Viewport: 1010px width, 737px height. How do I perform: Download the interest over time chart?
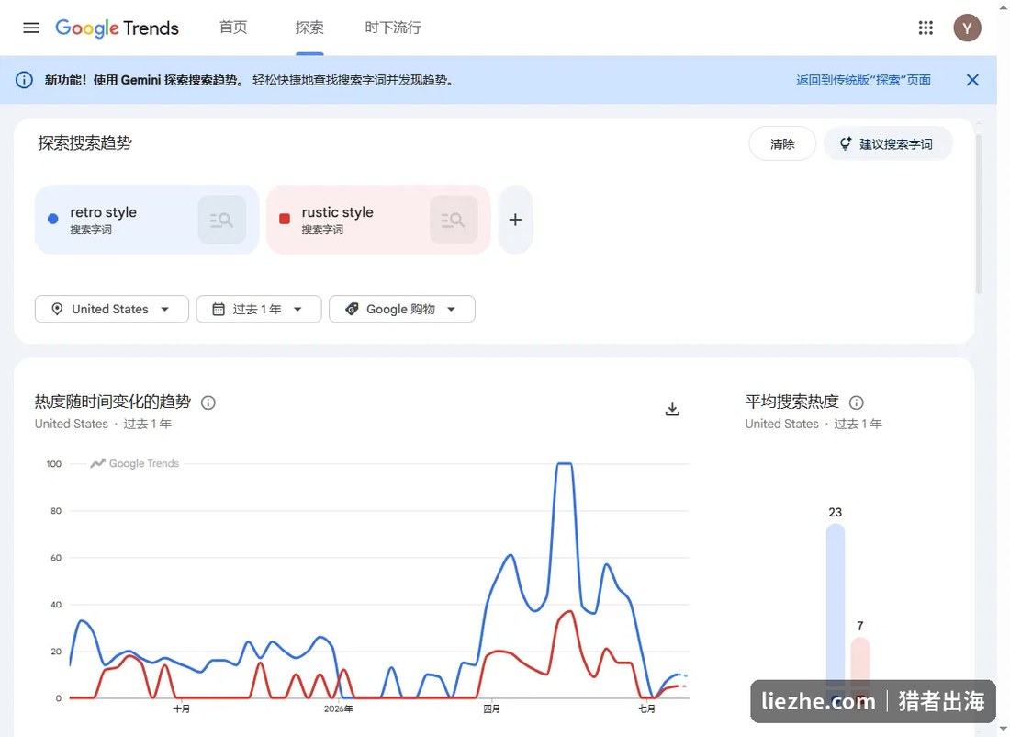pos(672,409)
